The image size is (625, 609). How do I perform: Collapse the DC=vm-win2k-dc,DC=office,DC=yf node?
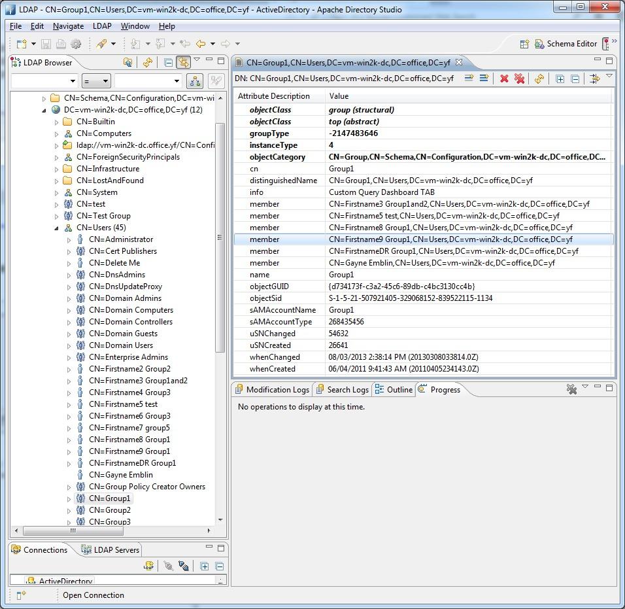pos(44,111)
